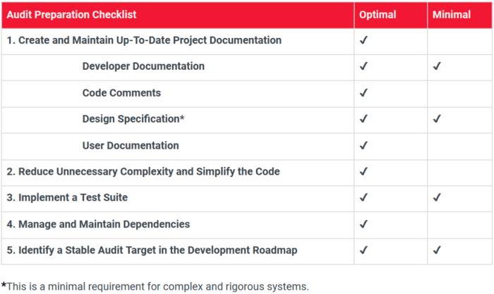
Task: Click the Minimal checkmark for Identify a Stable Audit Target
Action: [x=437, y=250]
